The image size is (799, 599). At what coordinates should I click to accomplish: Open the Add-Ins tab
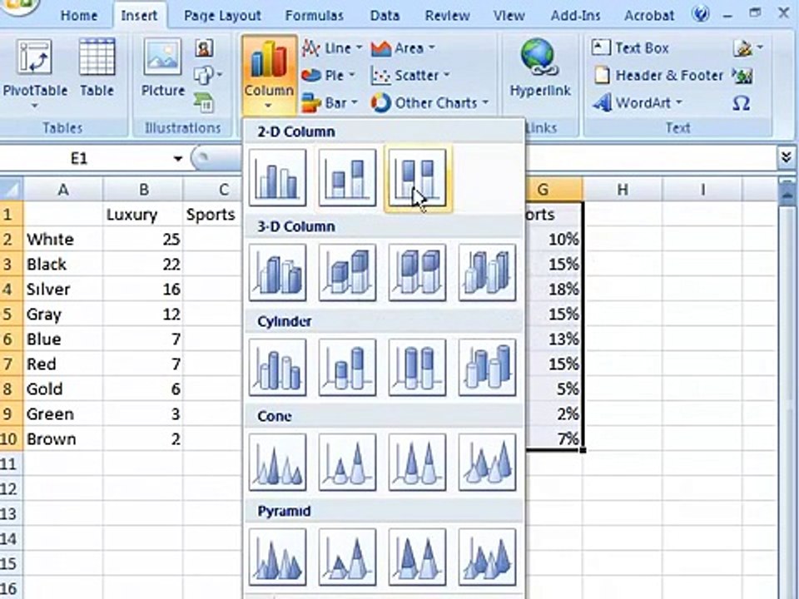575,15
